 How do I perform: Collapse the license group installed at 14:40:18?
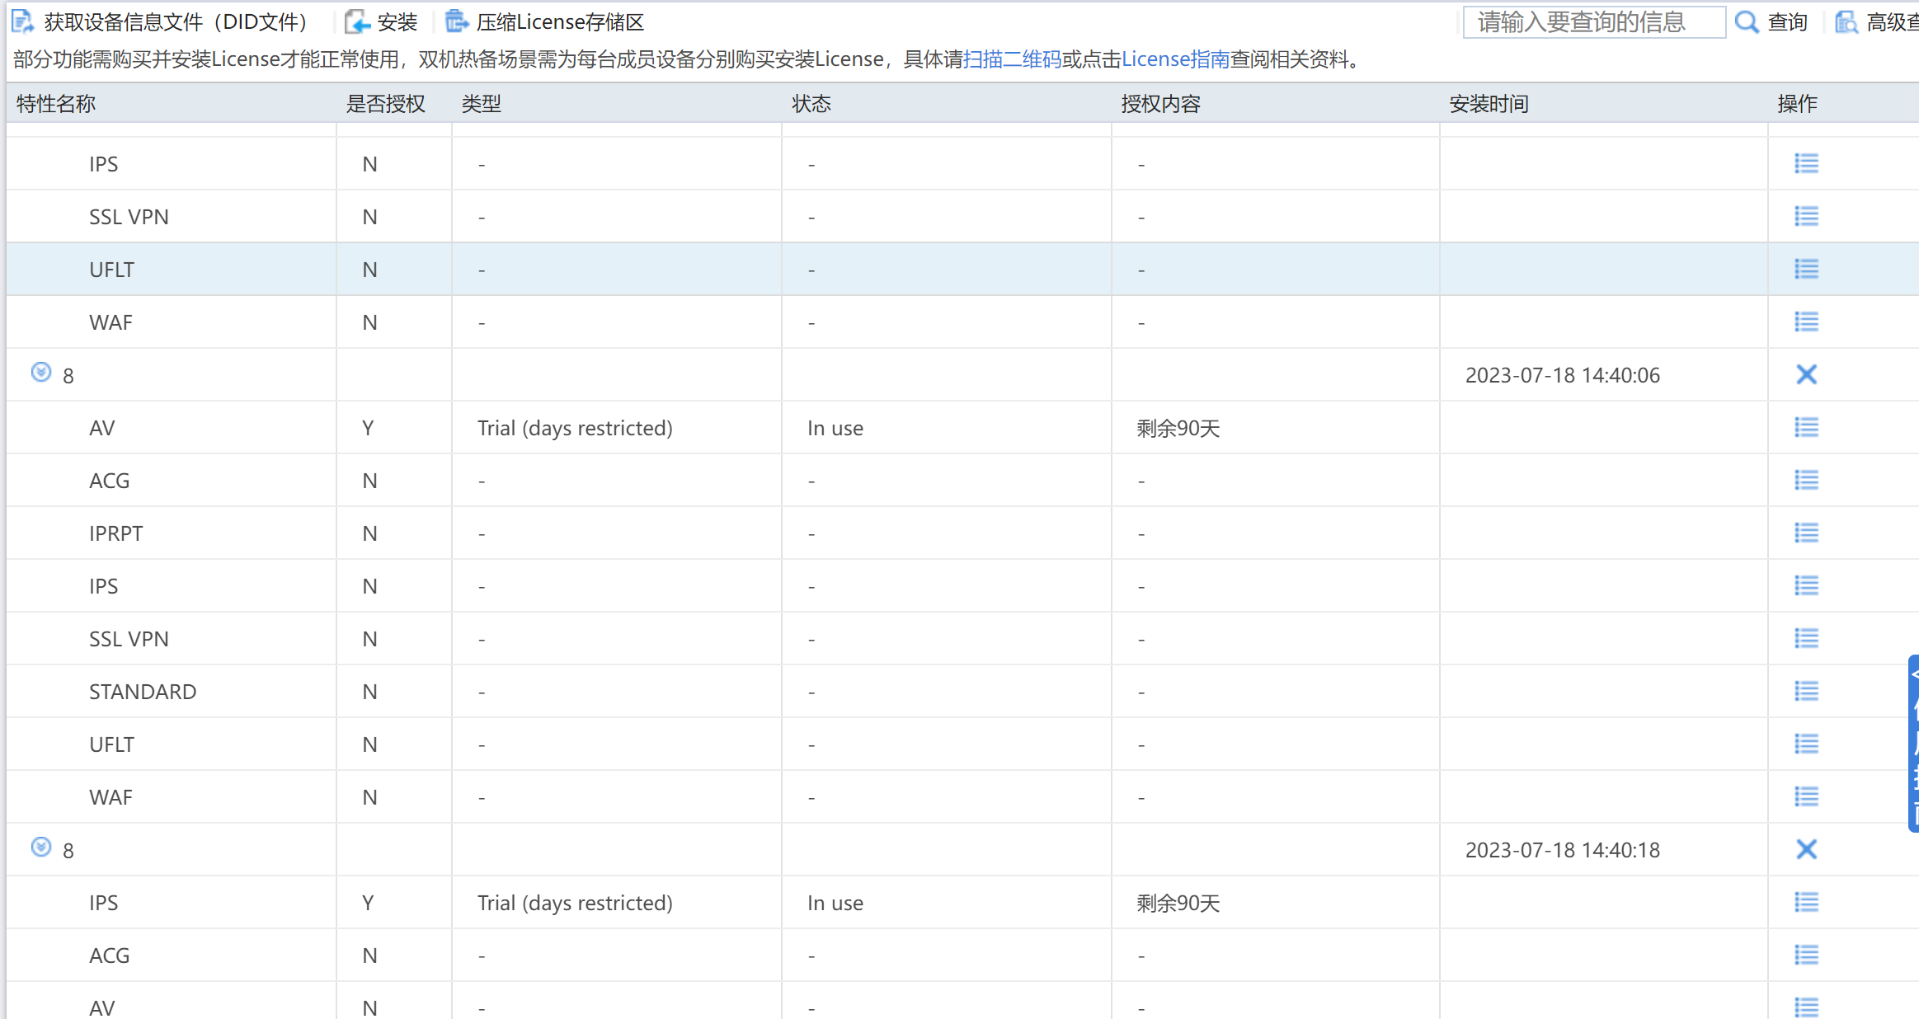point(41,848)
